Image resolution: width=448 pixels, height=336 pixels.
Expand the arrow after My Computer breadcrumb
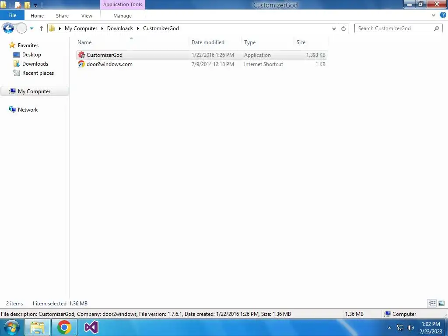(x=102, y=28)
